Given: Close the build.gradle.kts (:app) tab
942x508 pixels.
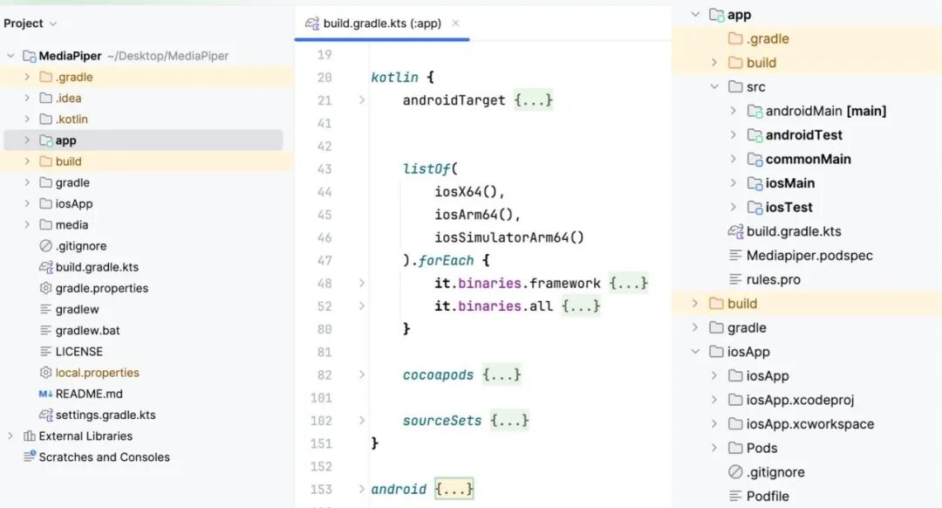Looking at the screenshot, I should pos(455,24).
